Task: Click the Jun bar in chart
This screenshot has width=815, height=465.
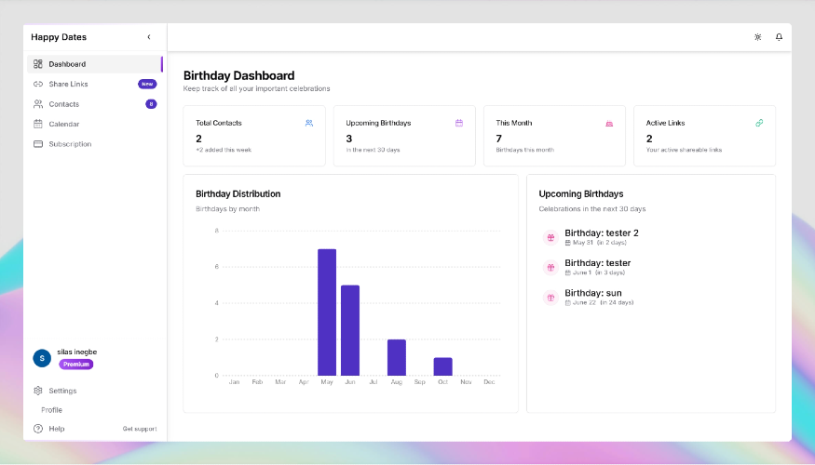Action: click(350, 330)
